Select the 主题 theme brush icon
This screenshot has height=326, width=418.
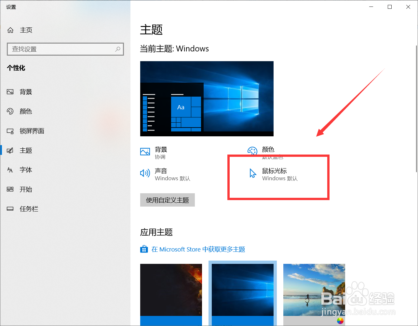click(10, 150)
